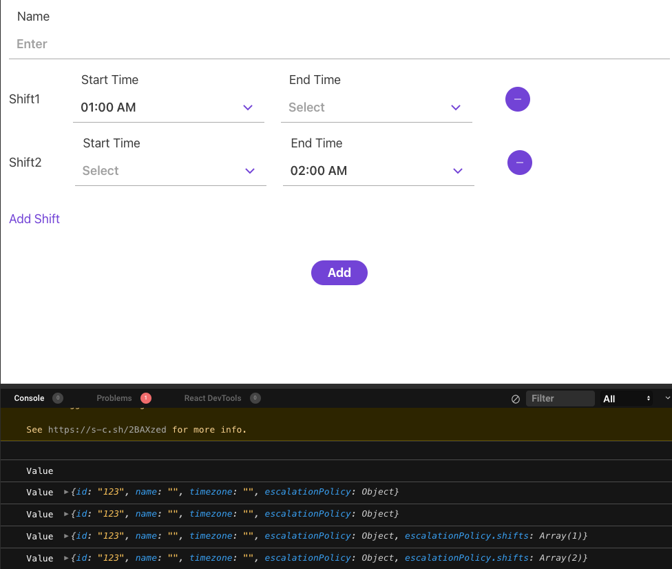Click the chevron at the console toolbar's right edge
Viewport: 672px width, 569px height.
[x=666, y=398]
